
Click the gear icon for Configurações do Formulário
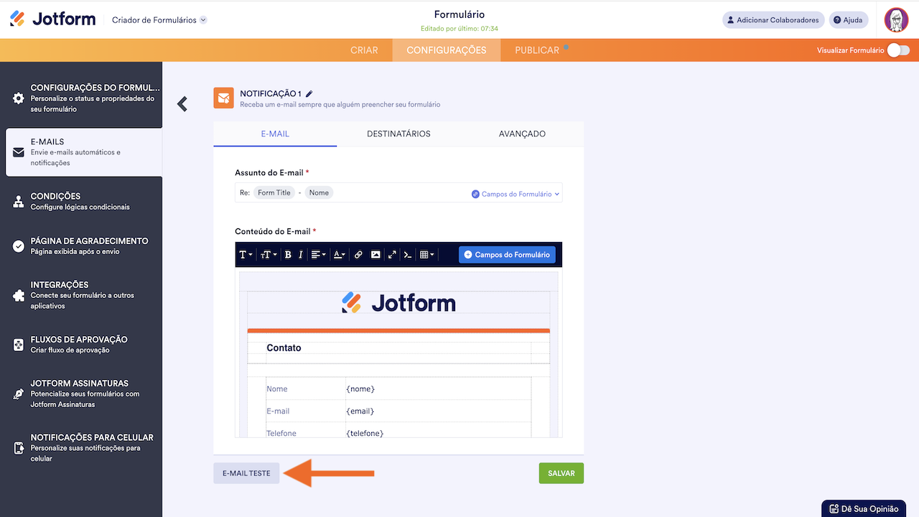(19, 98)
